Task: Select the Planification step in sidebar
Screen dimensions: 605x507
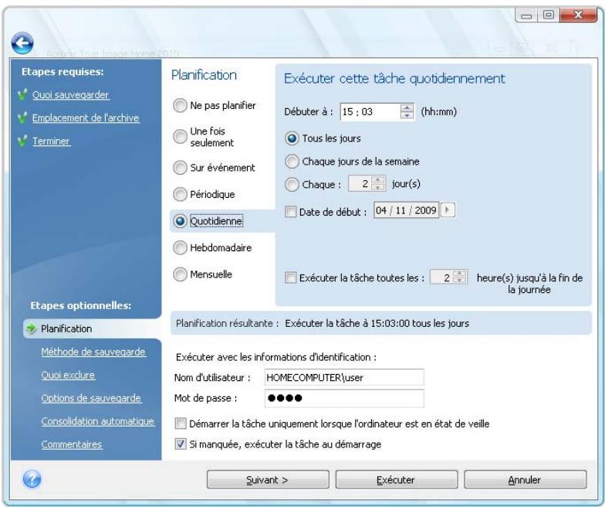Action: pos(92,329)
